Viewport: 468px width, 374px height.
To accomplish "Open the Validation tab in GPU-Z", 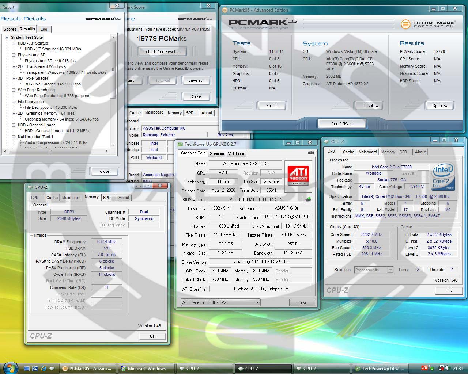I will (x=237, y=154).
